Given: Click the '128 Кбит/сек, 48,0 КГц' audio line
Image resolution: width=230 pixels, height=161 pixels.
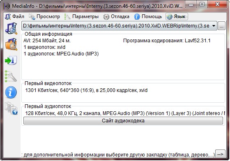Looking at the screenshot, I should [x=125, y=113].
